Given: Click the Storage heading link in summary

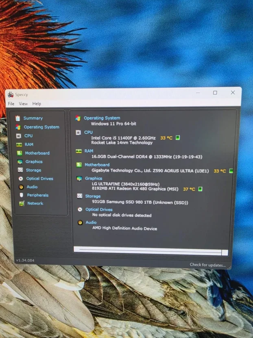Looking at the screenshot, I should 93,196.
